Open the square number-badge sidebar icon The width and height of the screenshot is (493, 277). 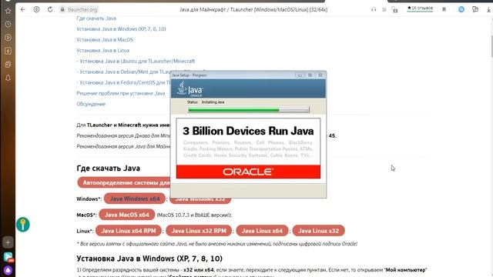tap(8, 51)
